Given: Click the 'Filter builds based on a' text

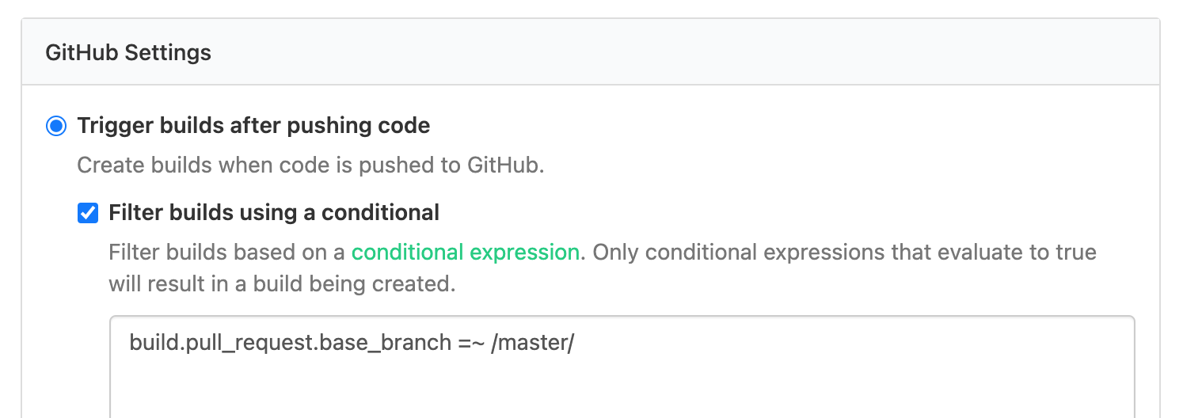Looking at the screenshot, I should coord(227,253).
